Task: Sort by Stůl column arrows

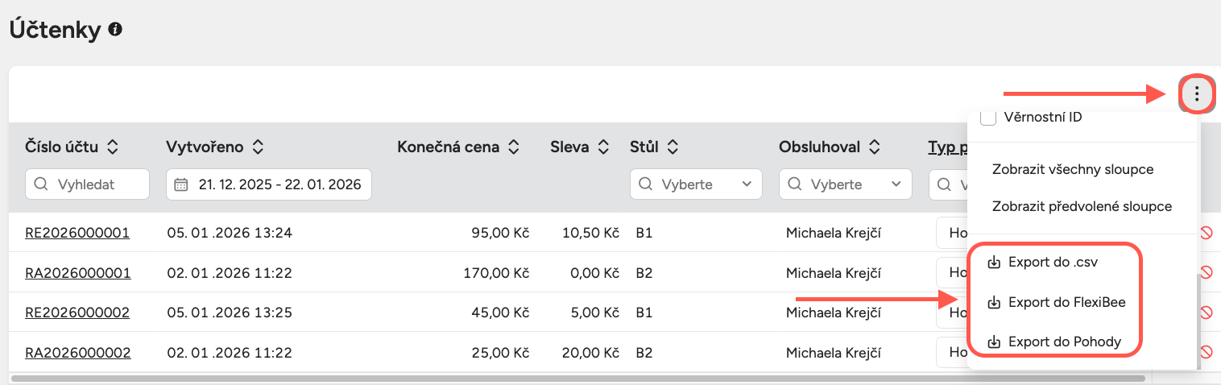Action: pos(673,147)
